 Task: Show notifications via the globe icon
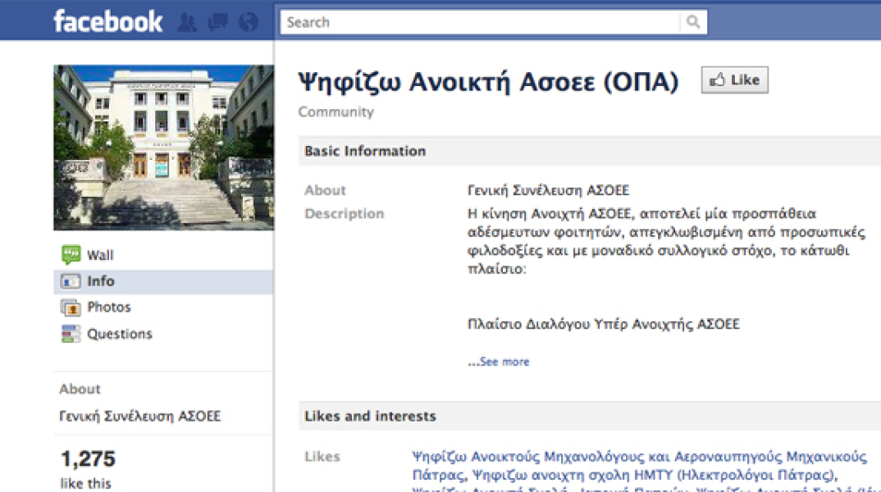click(248, 23)
